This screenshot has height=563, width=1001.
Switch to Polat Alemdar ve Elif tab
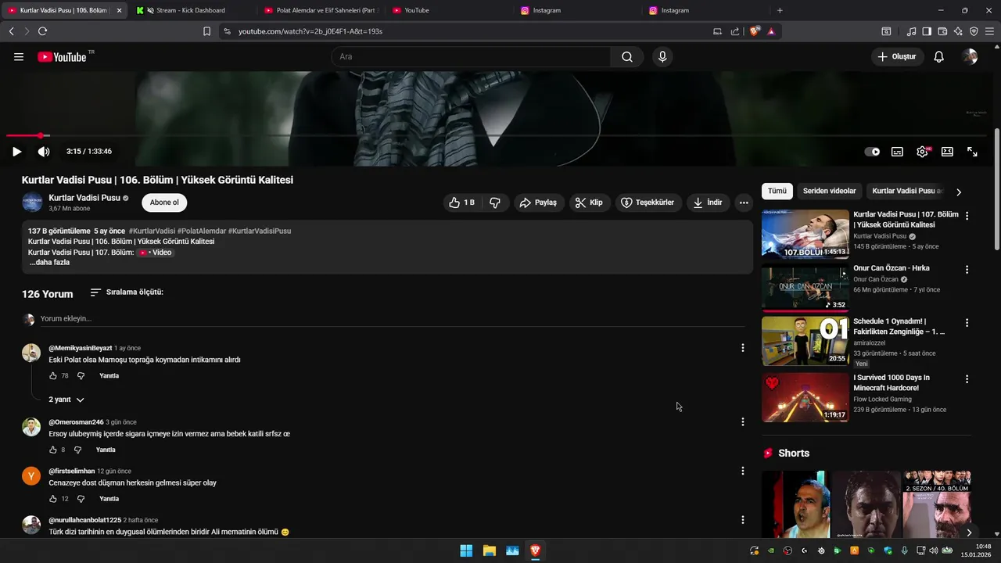321,10
